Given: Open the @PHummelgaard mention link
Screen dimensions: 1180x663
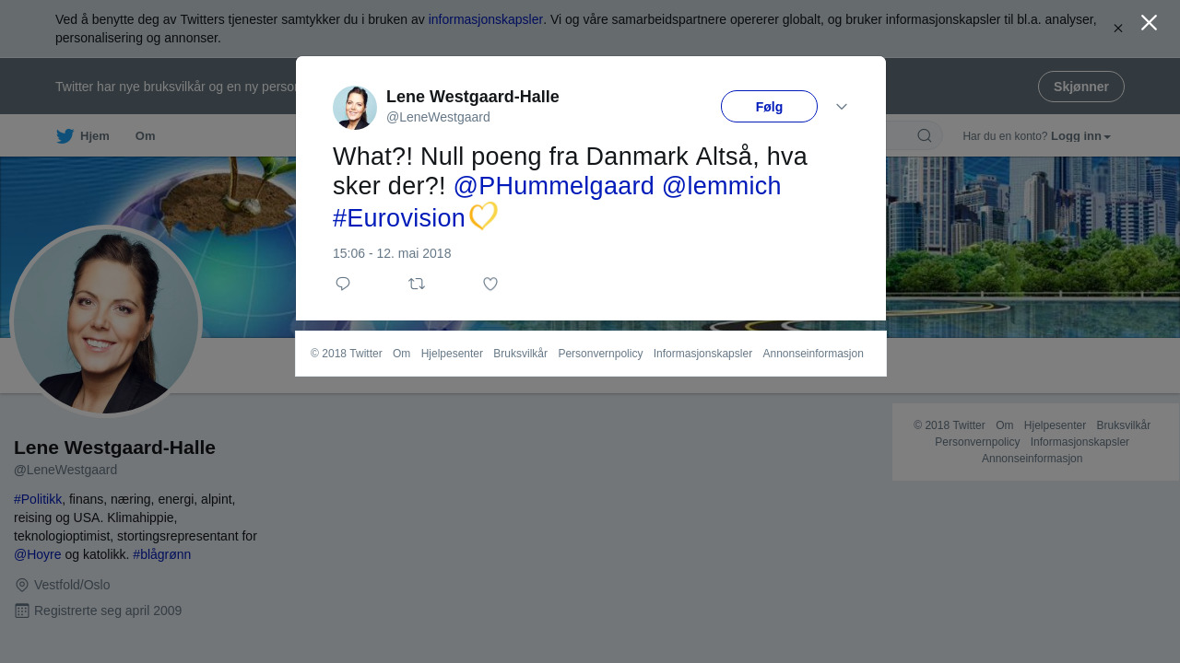Looking at the screenshot, I should 554,186.
